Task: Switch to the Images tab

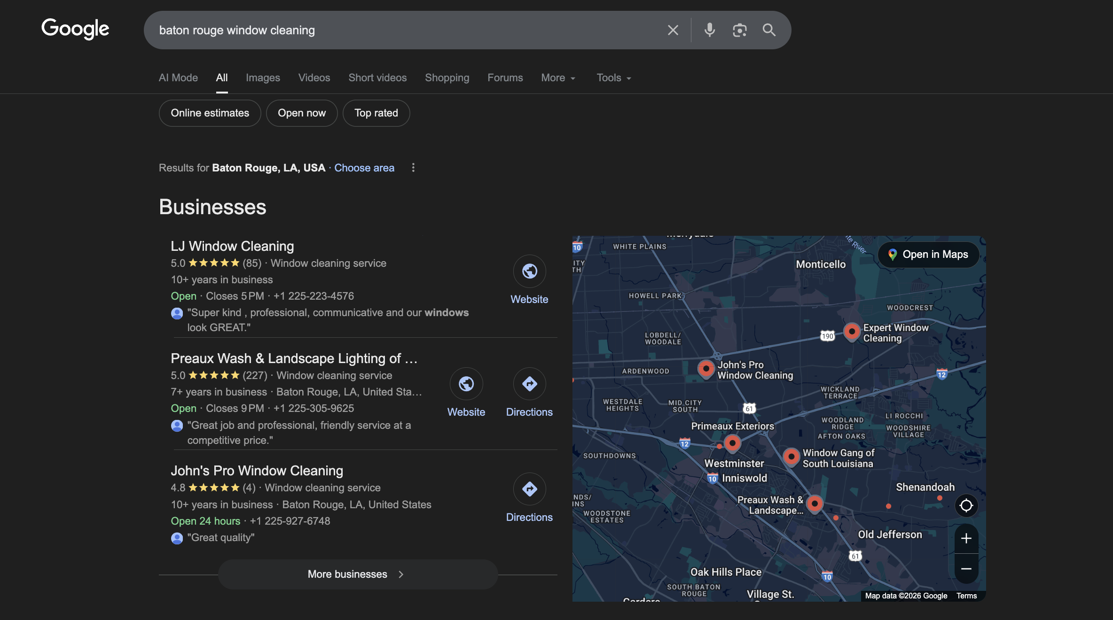Action: (263, 78)
